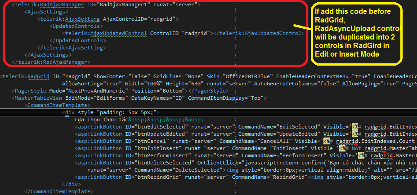
Task: Click the closing </div> tag
Action: tap(72, 184)
